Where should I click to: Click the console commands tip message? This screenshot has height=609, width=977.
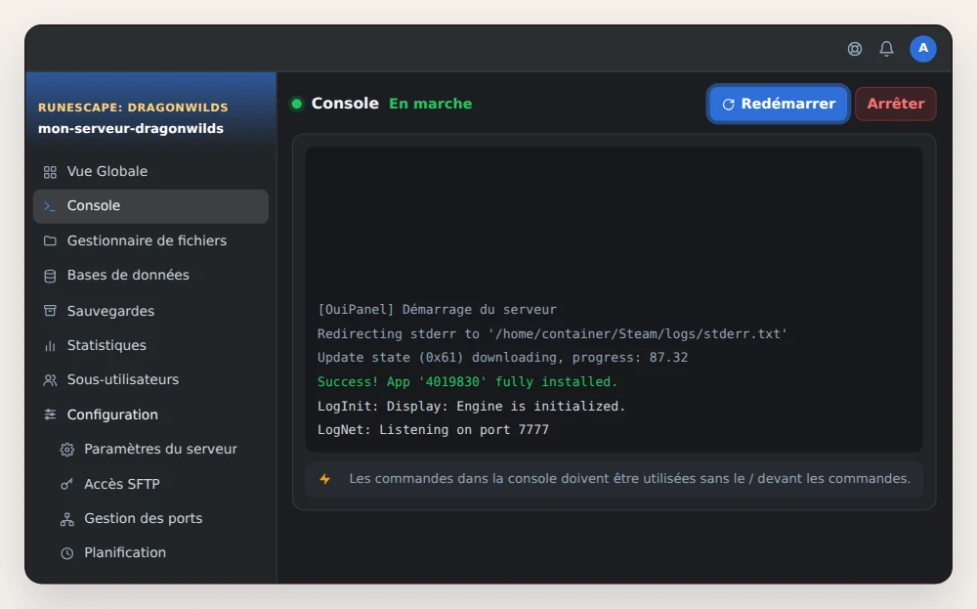(x=629, y=479)
